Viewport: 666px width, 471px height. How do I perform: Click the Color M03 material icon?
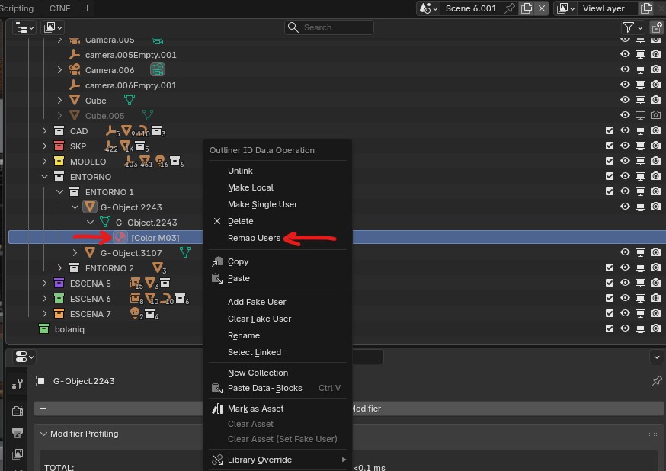[120, 238]
